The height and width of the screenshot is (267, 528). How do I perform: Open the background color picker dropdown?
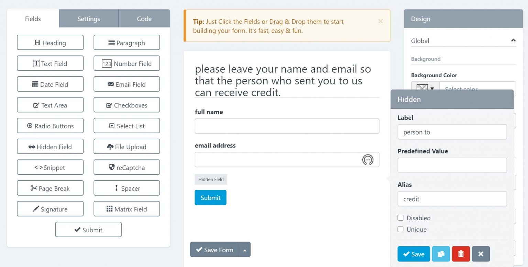click(x=432, y=89)
